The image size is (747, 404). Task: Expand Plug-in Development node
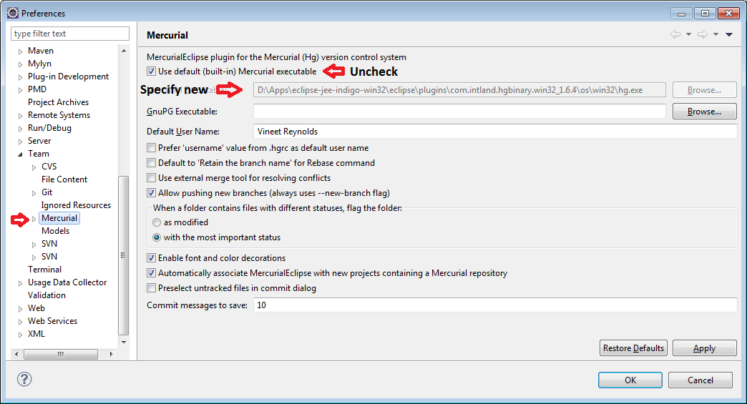20,77
